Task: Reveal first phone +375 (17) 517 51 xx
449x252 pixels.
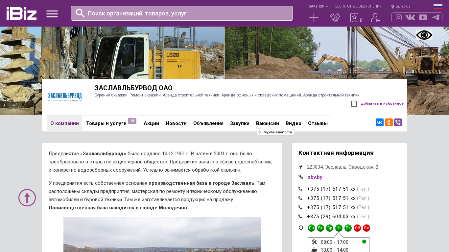Action: 331,189
